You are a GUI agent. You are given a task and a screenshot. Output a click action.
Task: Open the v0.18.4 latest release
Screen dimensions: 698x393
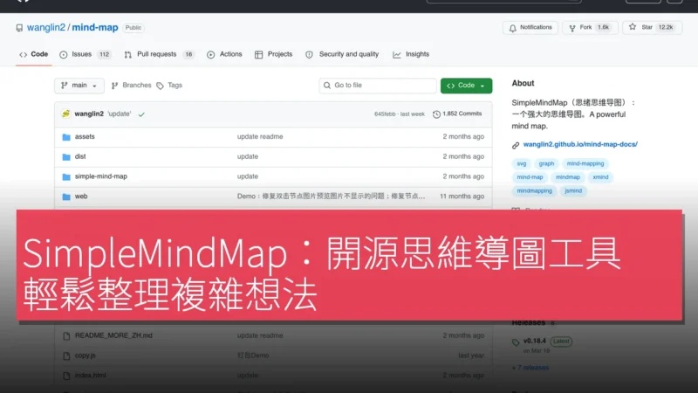tap(535, 341)
